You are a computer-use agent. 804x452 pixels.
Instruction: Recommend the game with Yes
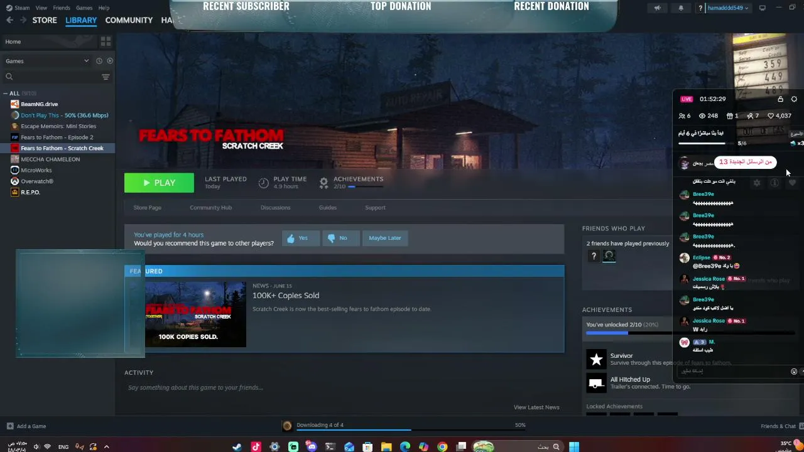pos(301,238)
